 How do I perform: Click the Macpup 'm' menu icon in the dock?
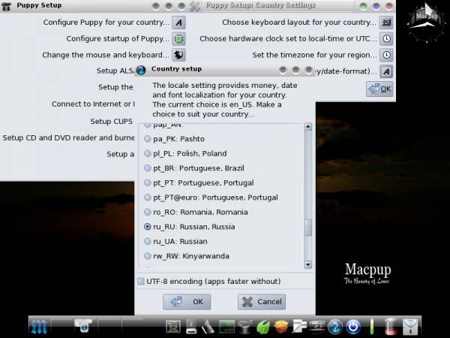point(39,327)
